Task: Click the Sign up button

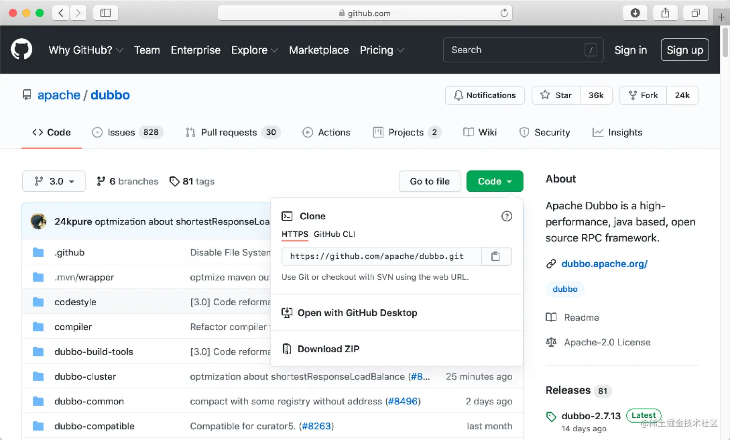Action: pos(685,50)
